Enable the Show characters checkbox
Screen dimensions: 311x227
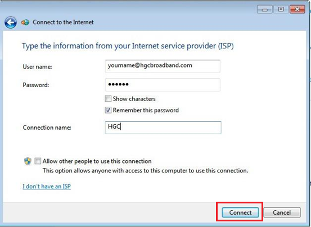coord(108,99)
